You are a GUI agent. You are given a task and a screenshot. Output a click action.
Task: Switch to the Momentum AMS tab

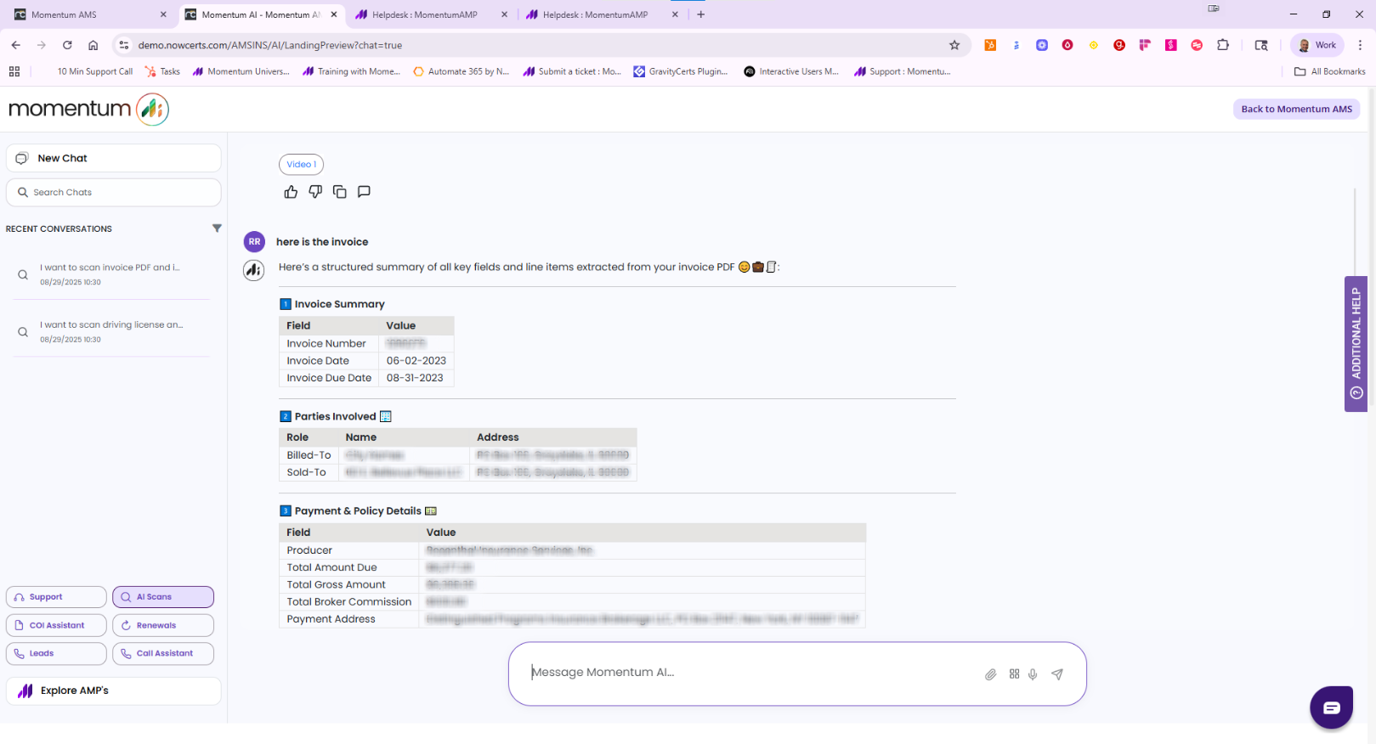88,14
